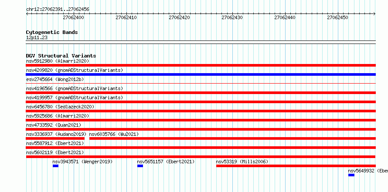This screenshot has height=192, width=388.
Task: Click ruler position 27062450
Action: [338, 17]
